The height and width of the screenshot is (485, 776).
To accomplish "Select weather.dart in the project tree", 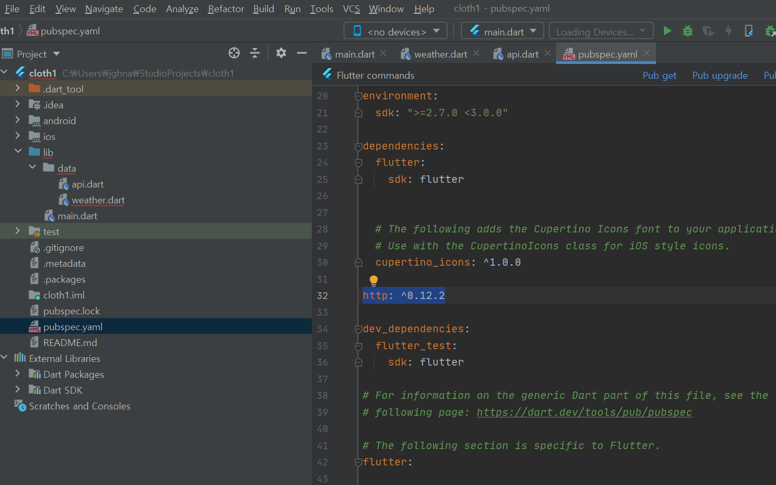I will point(98,200).
